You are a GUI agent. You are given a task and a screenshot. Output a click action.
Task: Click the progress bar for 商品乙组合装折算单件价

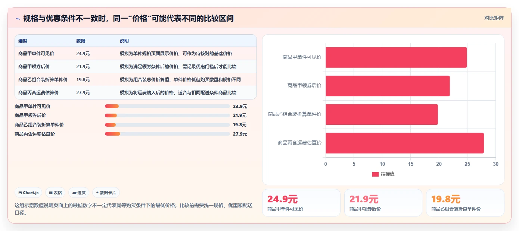pyautogui.click(x=167, y=125)
